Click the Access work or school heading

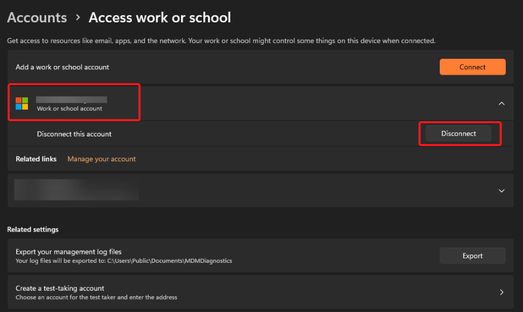(160, 17)
